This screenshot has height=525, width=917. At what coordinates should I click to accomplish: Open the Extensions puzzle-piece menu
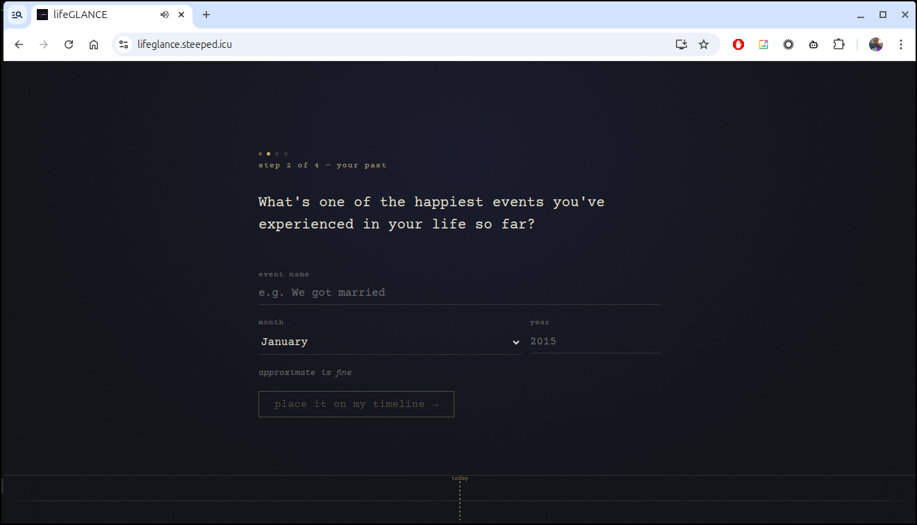(x=838, y=44)
